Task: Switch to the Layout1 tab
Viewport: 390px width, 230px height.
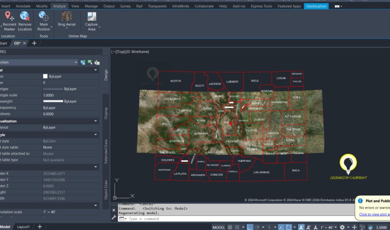Action: click(x=24, y=226)
